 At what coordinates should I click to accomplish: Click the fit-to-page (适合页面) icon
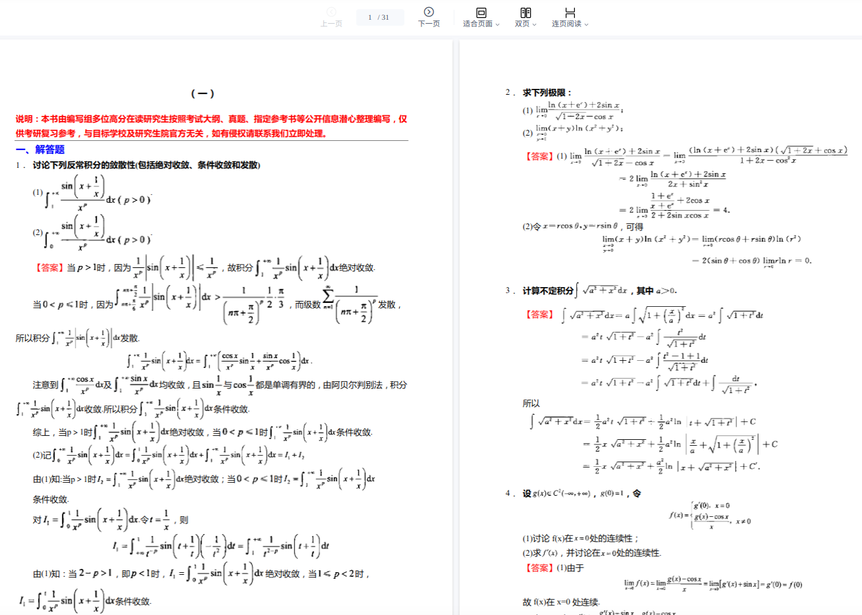[x=481, y=13]
